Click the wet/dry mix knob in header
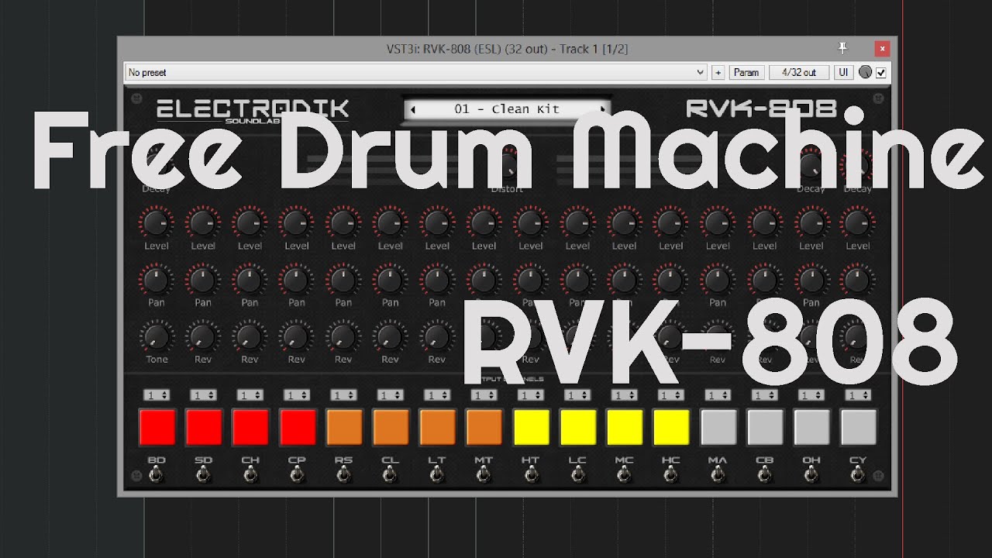 point(866,72)
